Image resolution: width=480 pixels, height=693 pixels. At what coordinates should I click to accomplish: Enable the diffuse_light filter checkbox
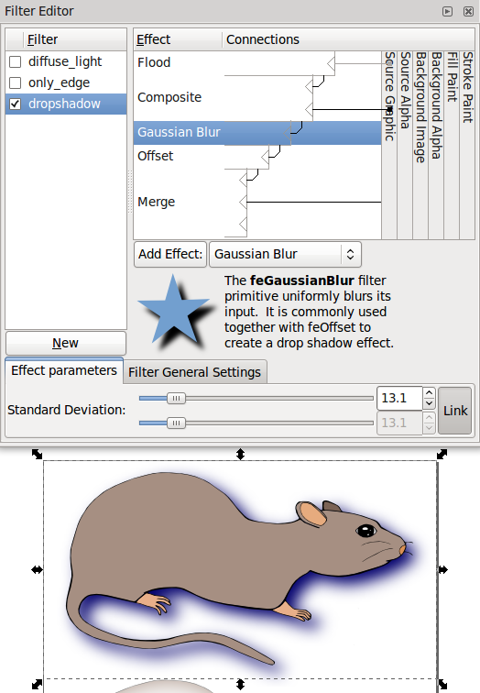click(x=15, y=61)
